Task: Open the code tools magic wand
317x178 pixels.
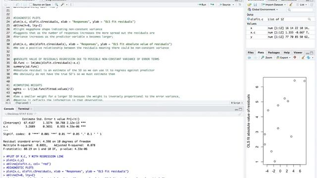Action: point(63,4)
